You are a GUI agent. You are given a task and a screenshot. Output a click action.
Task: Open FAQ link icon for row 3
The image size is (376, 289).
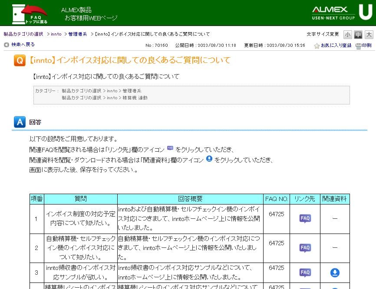[x=305, y=273]
